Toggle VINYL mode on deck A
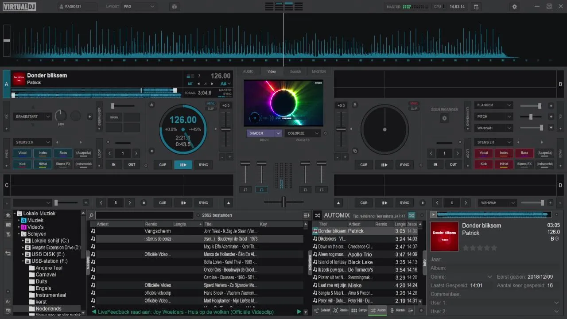 [x=211, y=103]
